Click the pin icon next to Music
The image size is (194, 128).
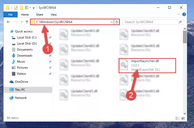(50, 62)
